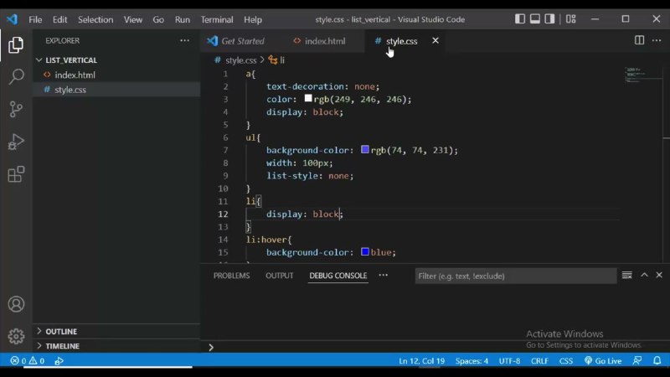Viewport: 670px width, 377px height.
Task: Open the Search view in activity bar
Action: point(16,76)
